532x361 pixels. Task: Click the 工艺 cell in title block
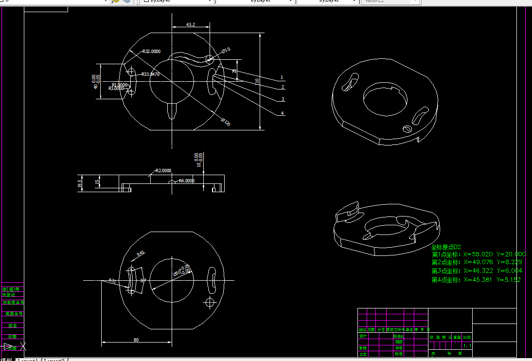coord(363,354)
